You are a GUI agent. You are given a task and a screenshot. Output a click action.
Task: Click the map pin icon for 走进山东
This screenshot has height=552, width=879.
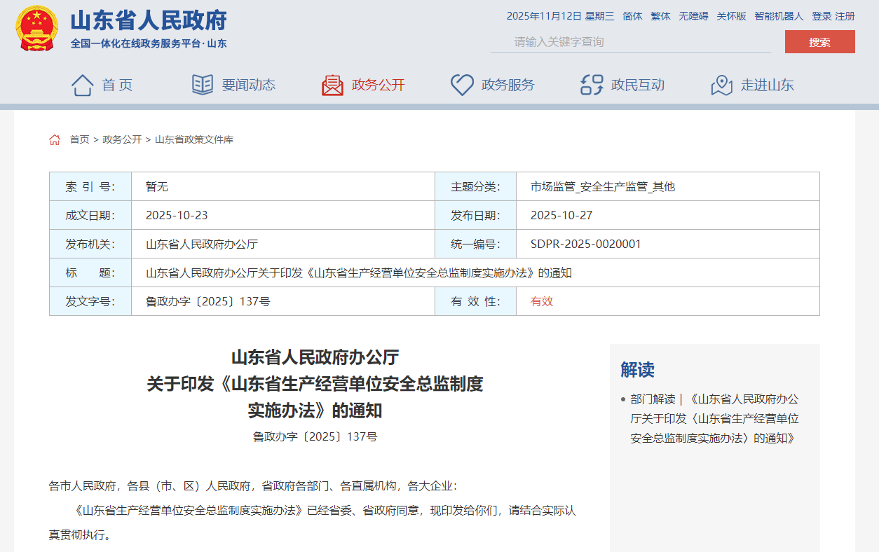coord(721,85)
